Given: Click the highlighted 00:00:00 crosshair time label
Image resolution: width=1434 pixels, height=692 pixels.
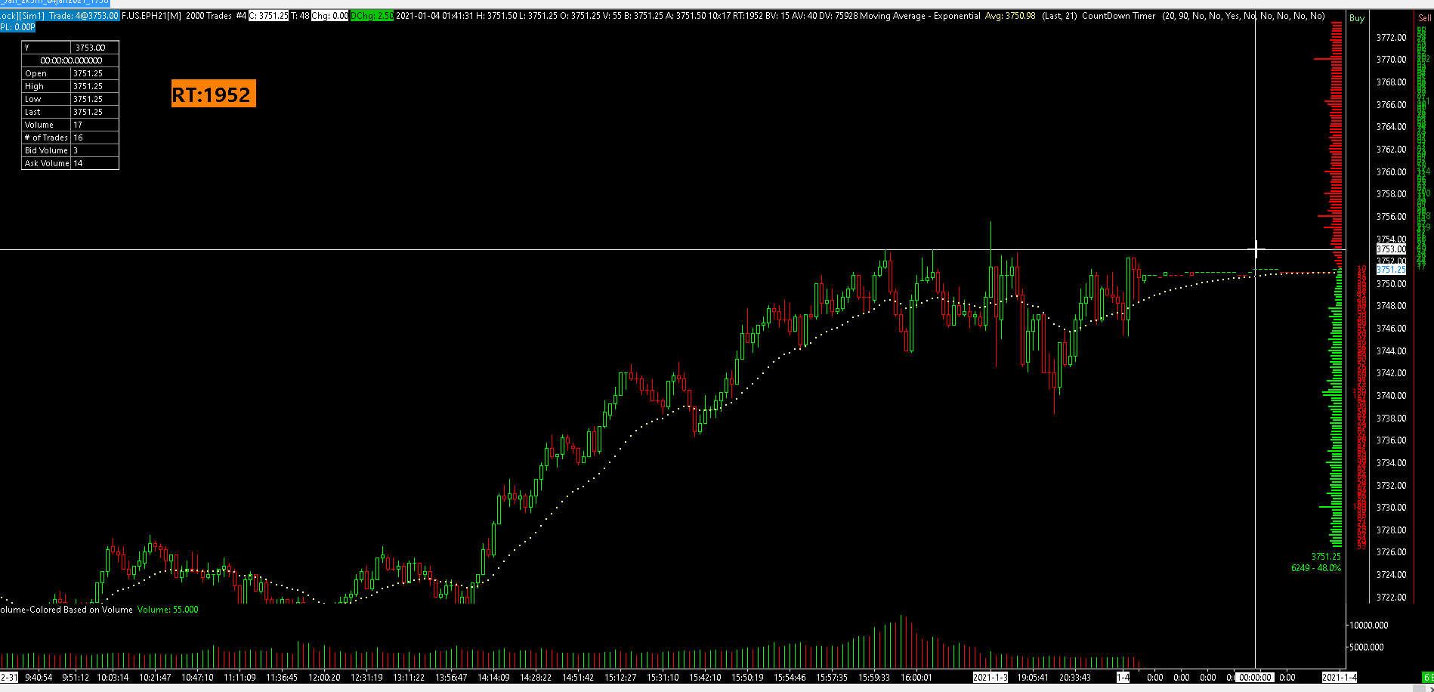Looking at the screenshot, I should pos(1255,678).
